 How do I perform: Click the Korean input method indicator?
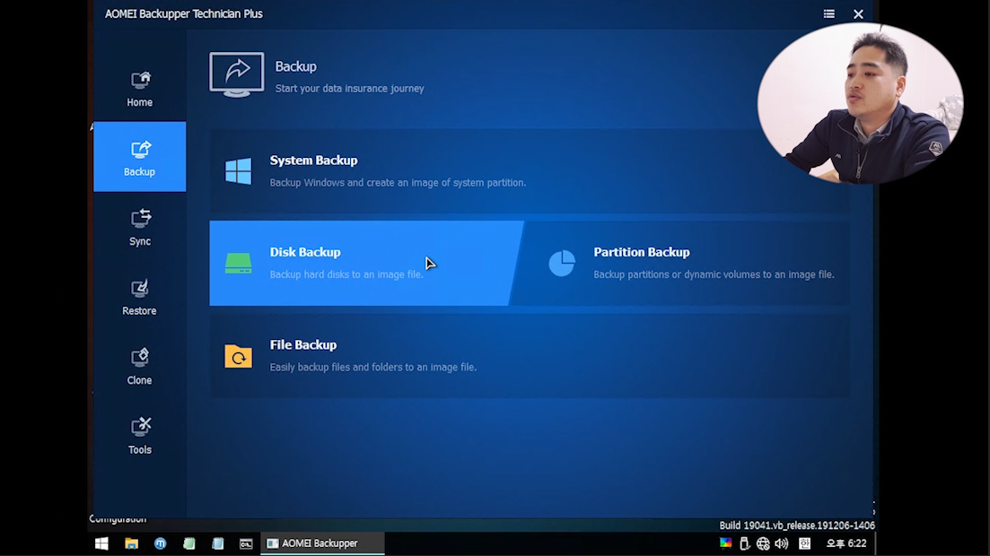804,543
